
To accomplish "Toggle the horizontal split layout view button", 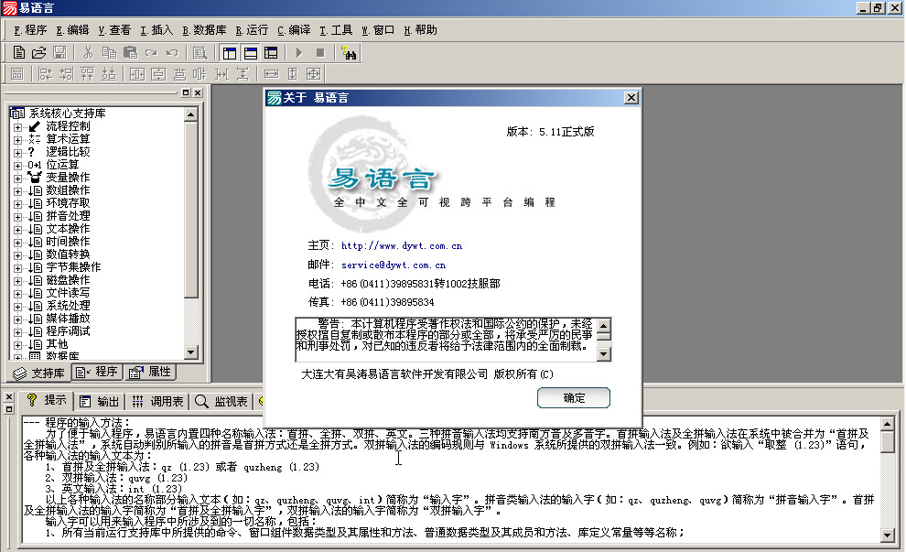I will pyautogui.click(x=252, y=52).
